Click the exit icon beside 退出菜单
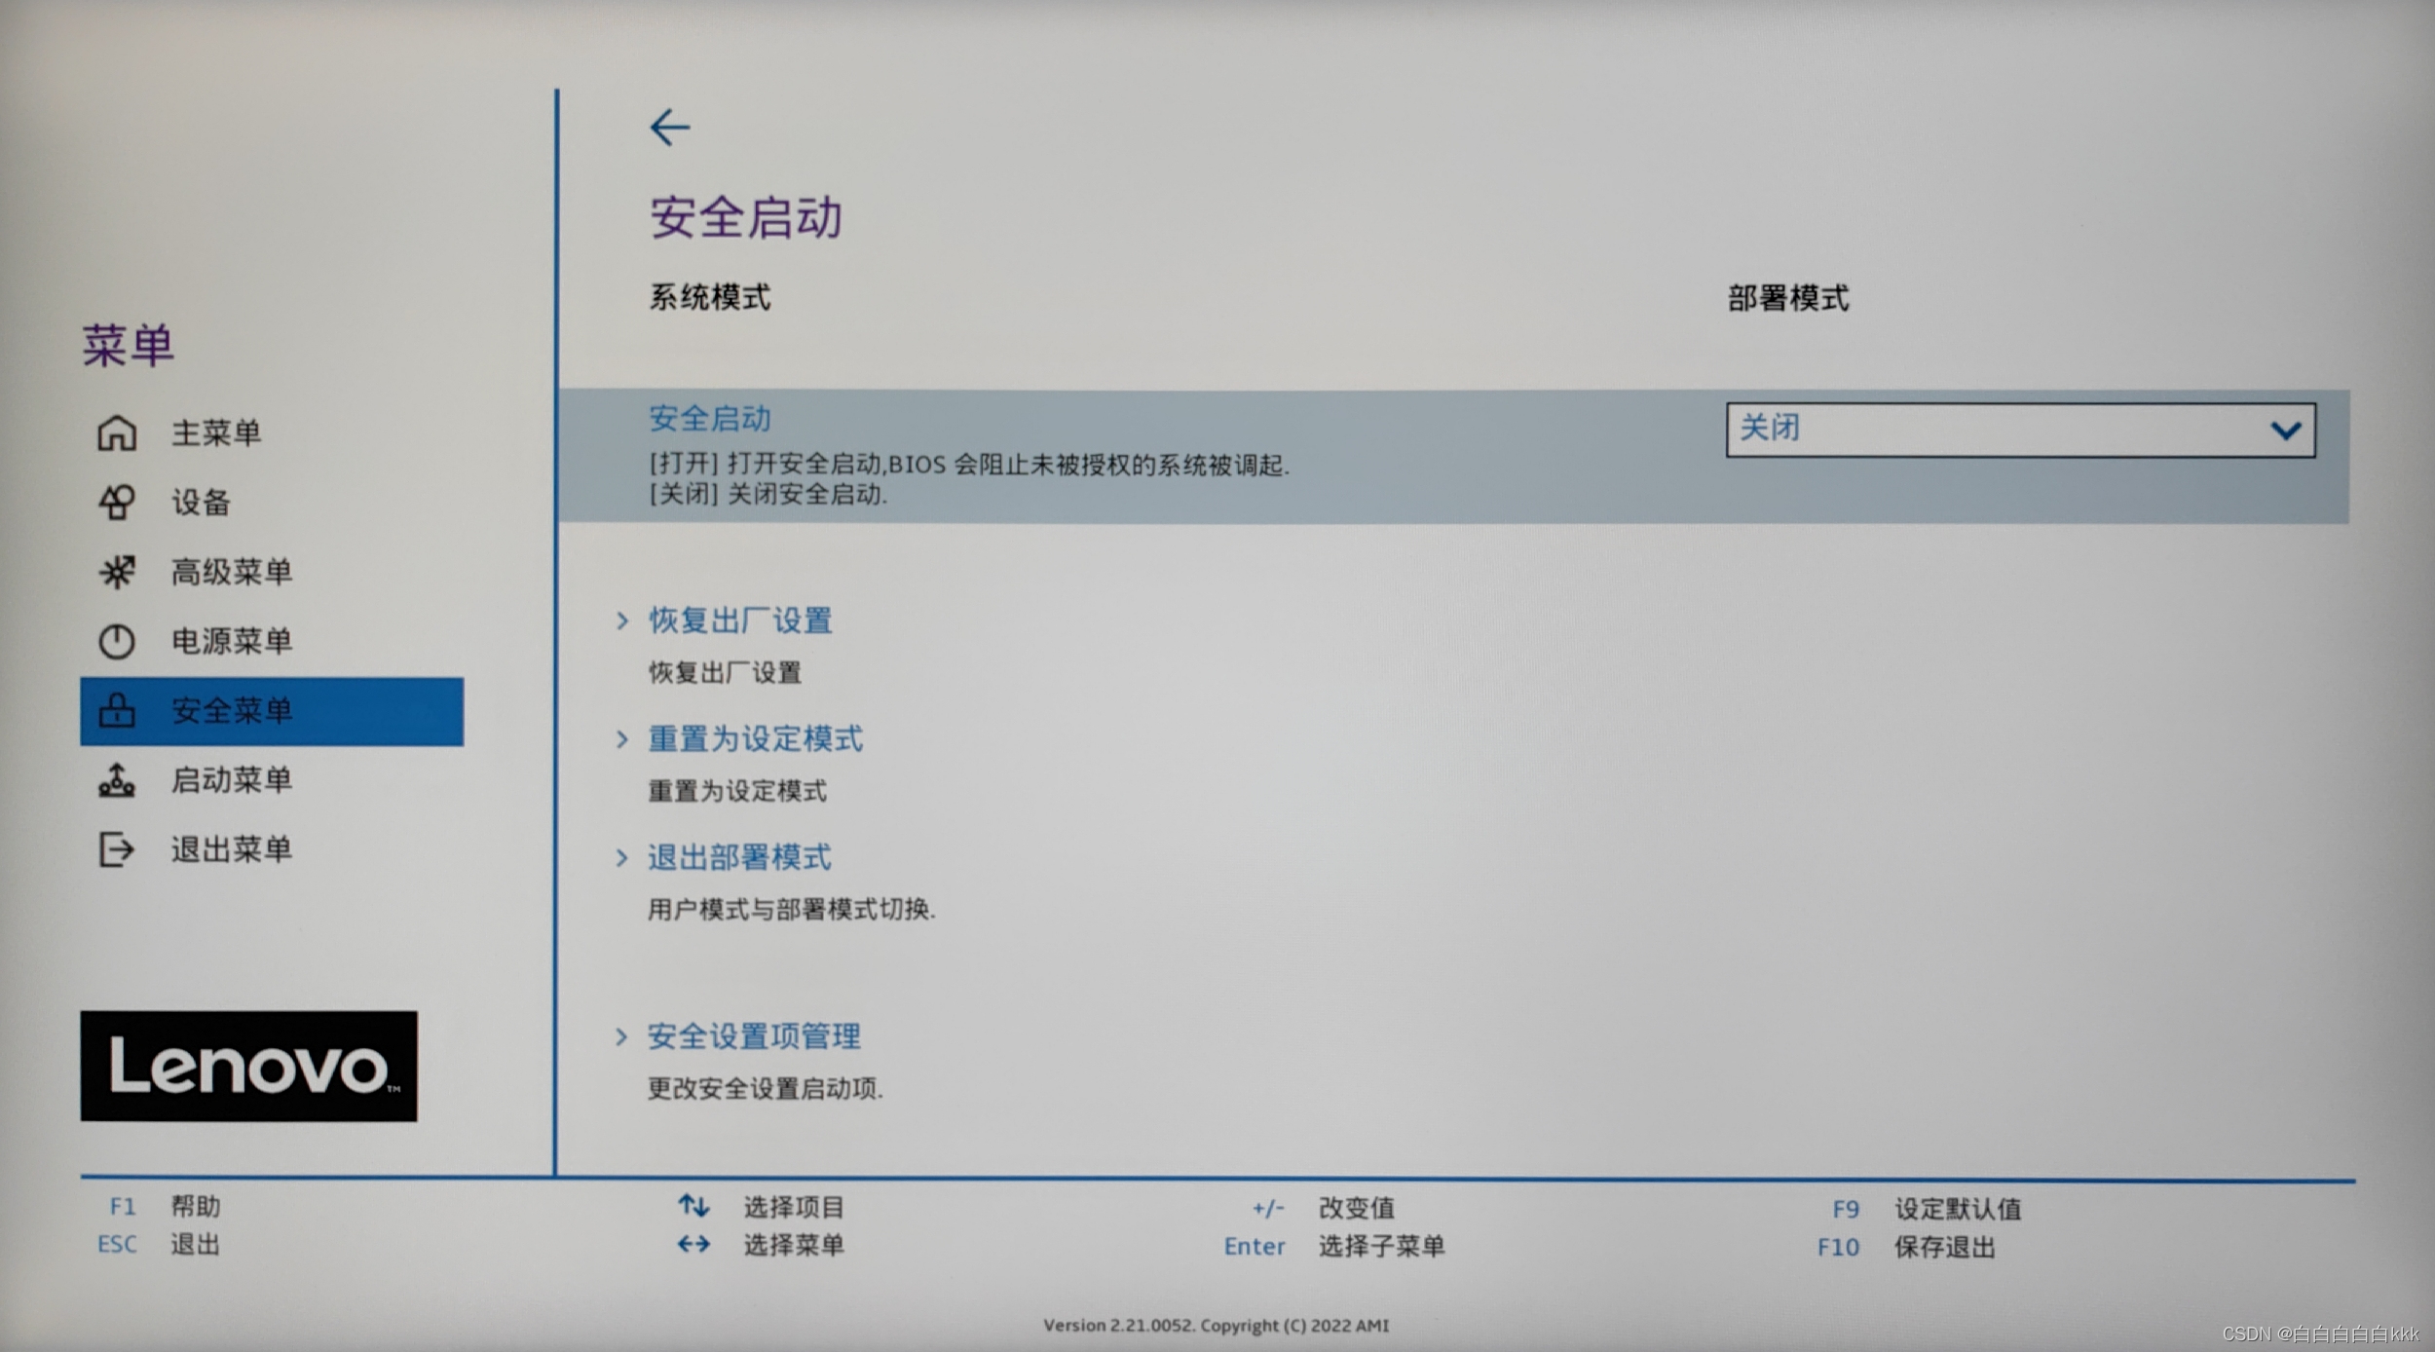This screenshot has width=2435, height=1352. tap(117, 849)
